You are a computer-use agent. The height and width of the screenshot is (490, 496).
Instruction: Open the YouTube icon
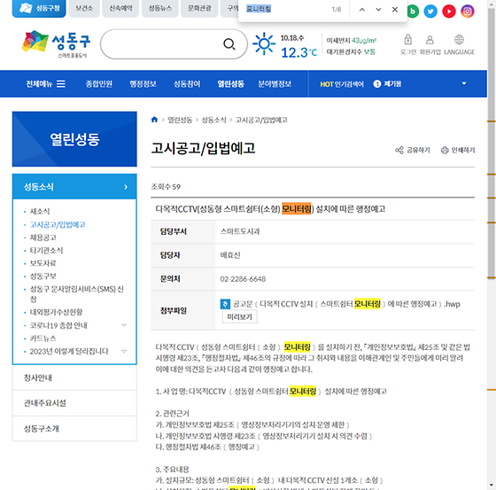pyautogui.click(x=449, y=12)
